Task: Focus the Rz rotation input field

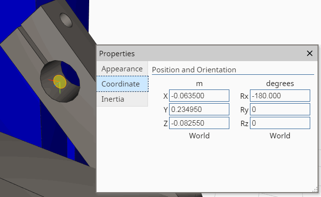Action: (280, 123)
